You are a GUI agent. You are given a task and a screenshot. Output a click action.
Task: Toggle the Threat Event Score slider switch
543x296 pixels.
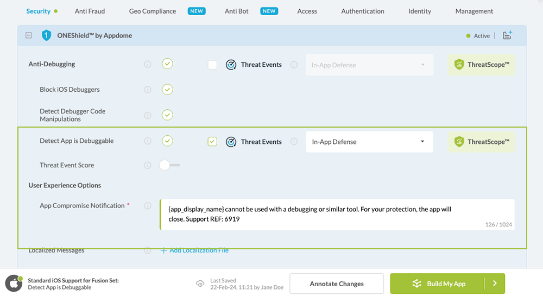[169, 165]
